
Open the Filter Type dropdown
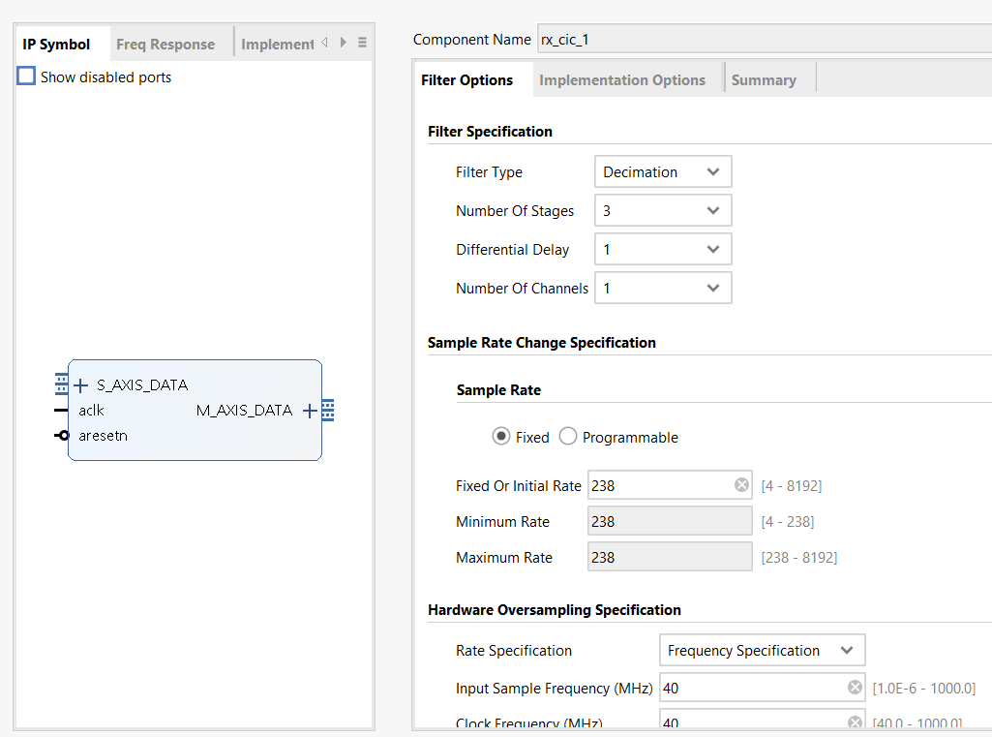coord(663,172)
